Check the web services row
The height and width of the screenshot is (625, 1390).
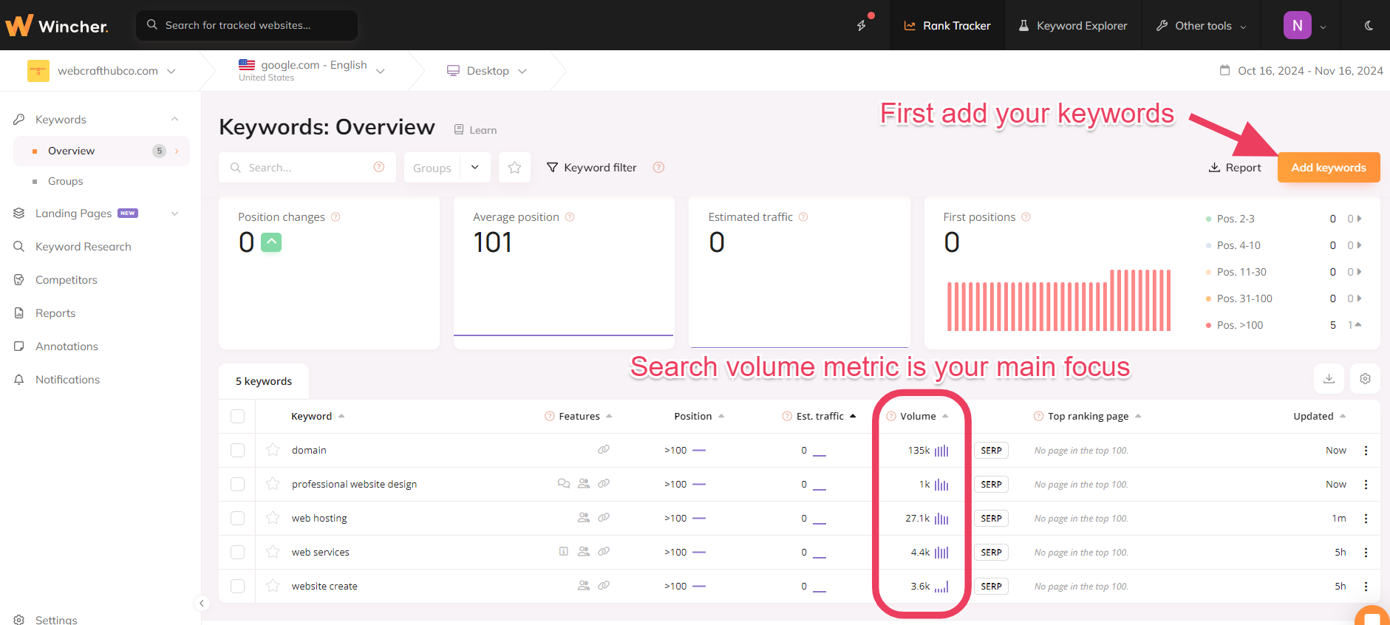point(237,552)
